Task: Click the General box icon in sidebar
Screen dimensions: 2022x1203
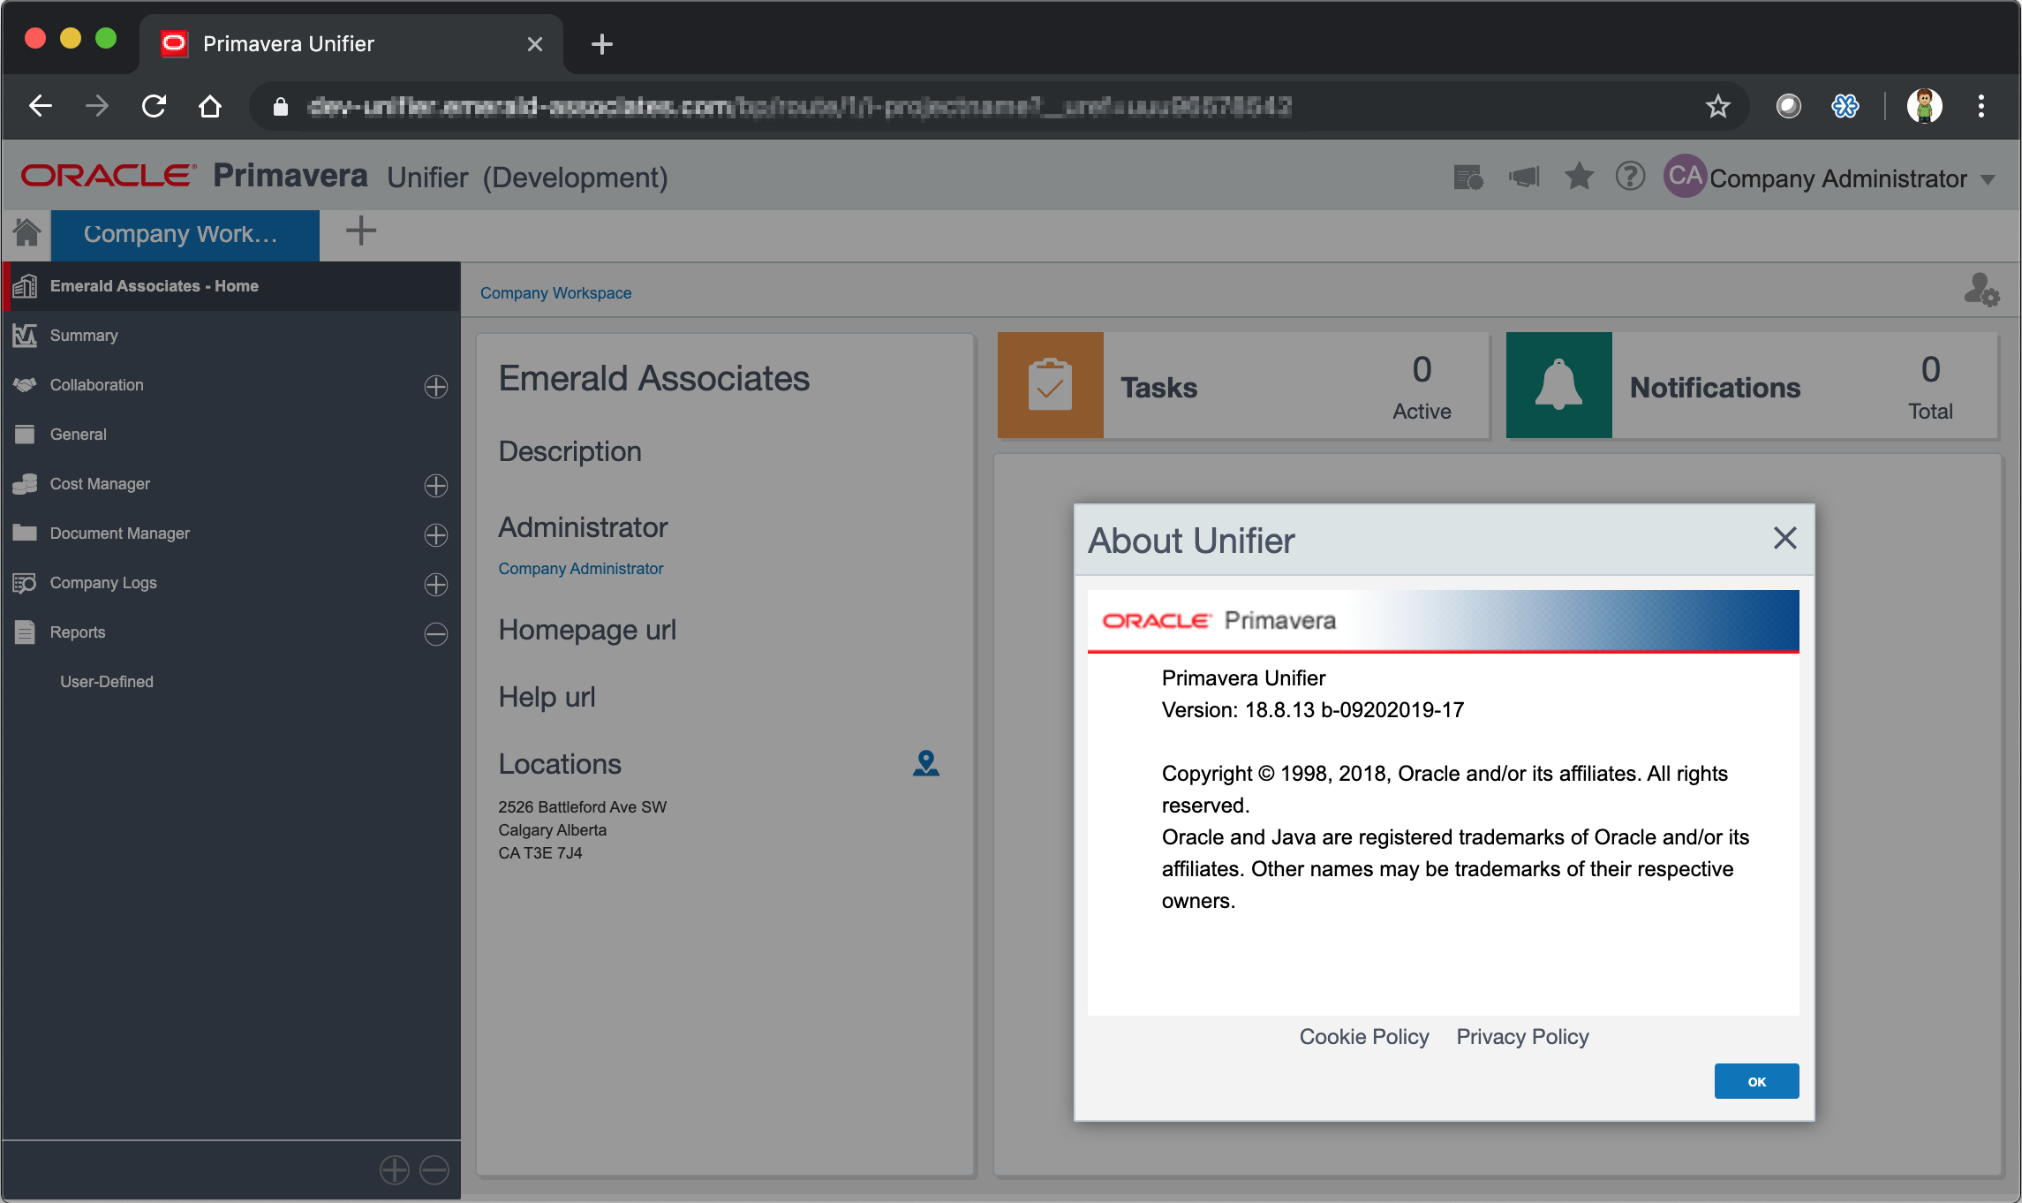Action: pos(25,434)
